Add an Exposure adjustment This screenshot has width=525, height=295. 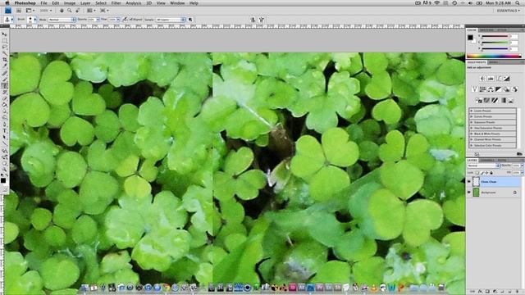507,79
